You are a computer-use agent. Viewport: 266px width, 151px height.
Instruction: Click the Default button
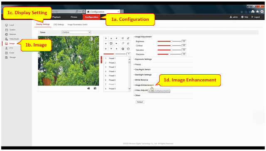pos(140,102)
